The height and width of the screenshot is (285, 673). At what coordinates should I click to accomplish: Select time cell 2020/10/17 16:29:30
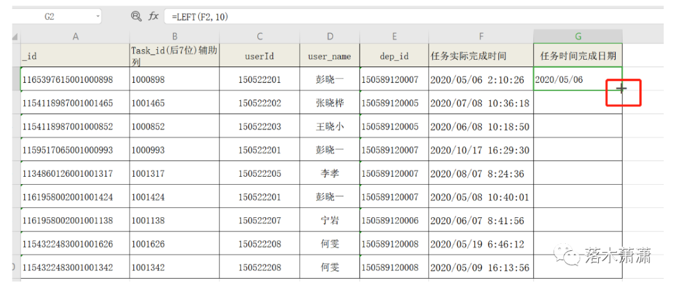pyautogui.click(x=481, y=149)
